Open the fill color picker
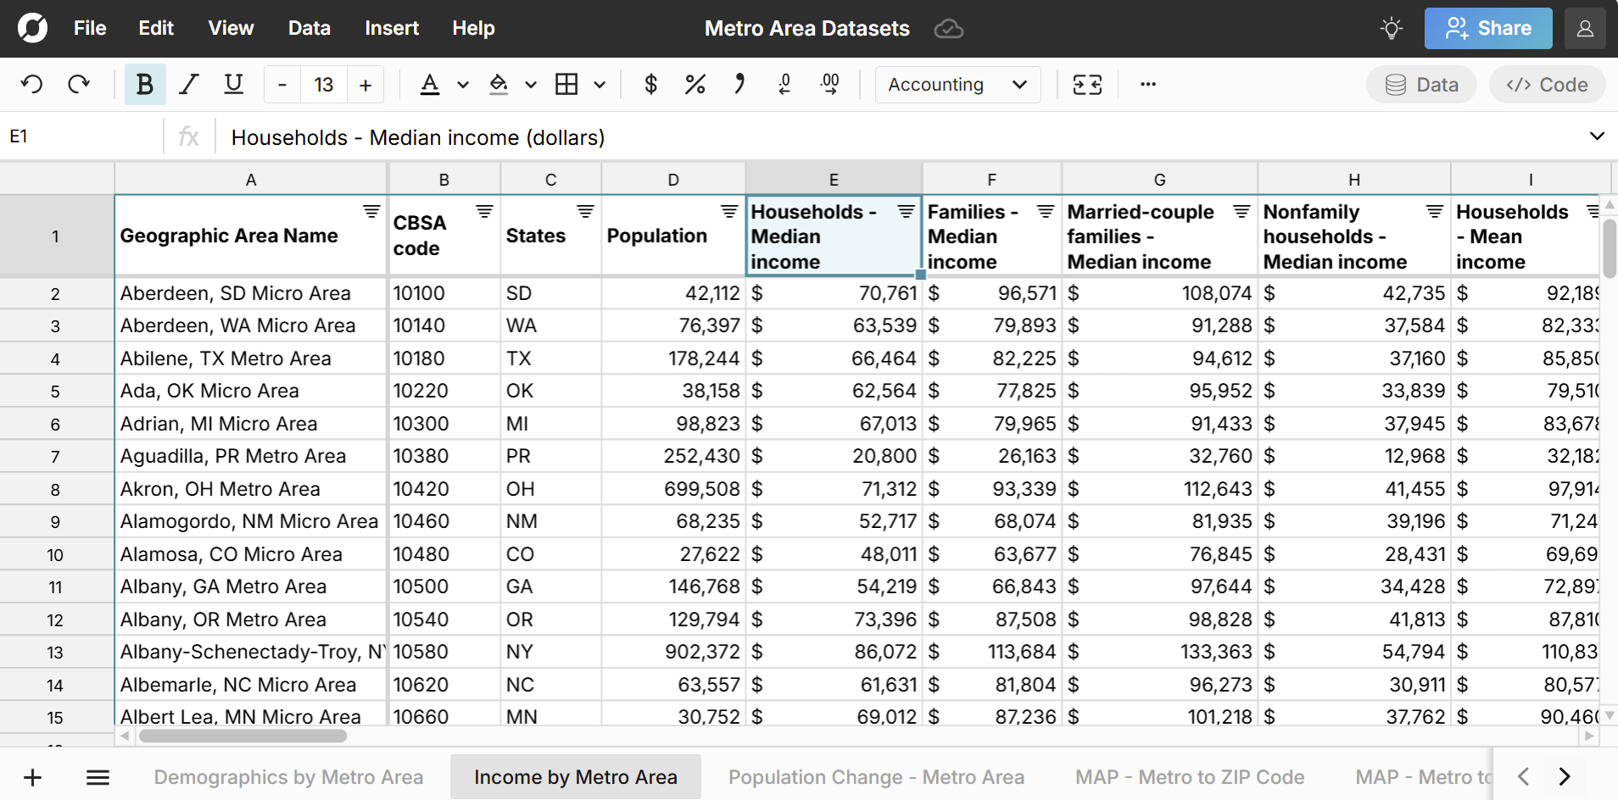The image size is (1618, 800). click(499, 85)
